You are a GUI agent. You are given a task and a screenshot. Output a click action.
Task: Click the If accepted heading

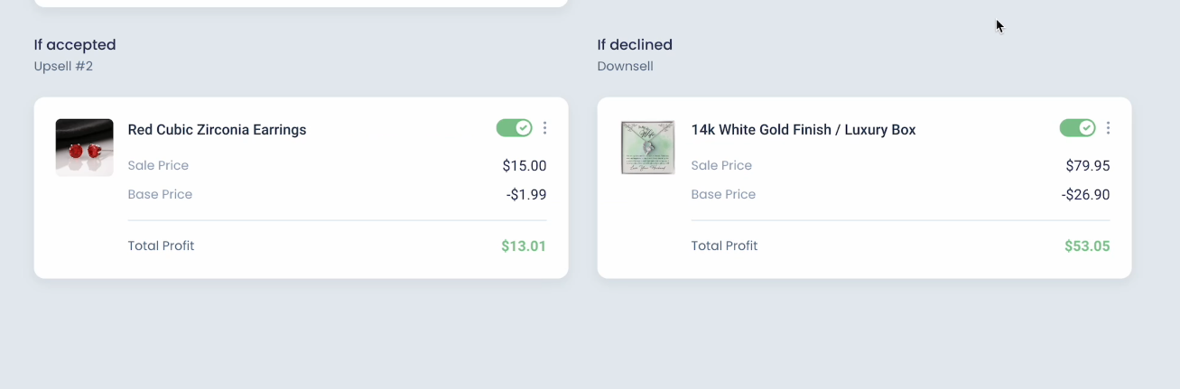(x=75, y=45)
